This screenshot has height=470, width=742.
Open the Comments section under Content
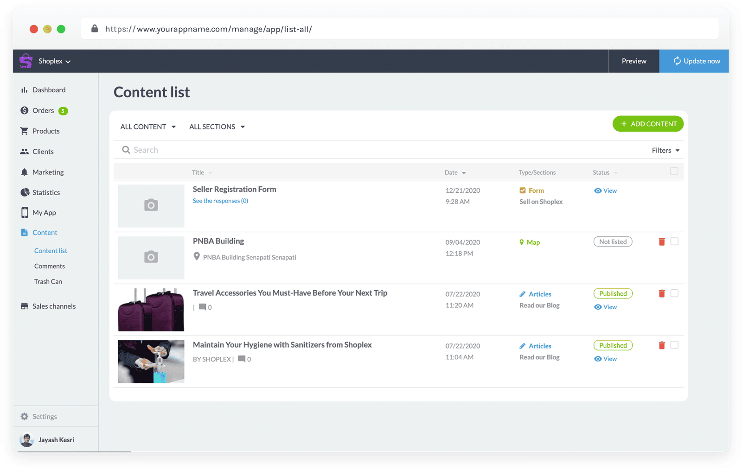[x=49, y=266]
